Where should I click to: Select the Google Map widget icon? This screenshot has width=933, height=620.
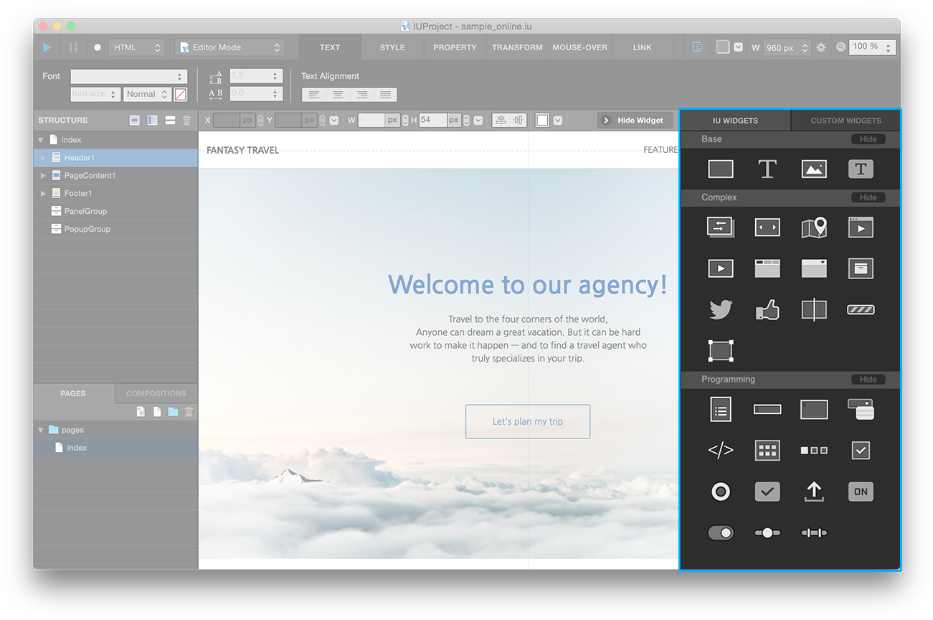(814, 227)
